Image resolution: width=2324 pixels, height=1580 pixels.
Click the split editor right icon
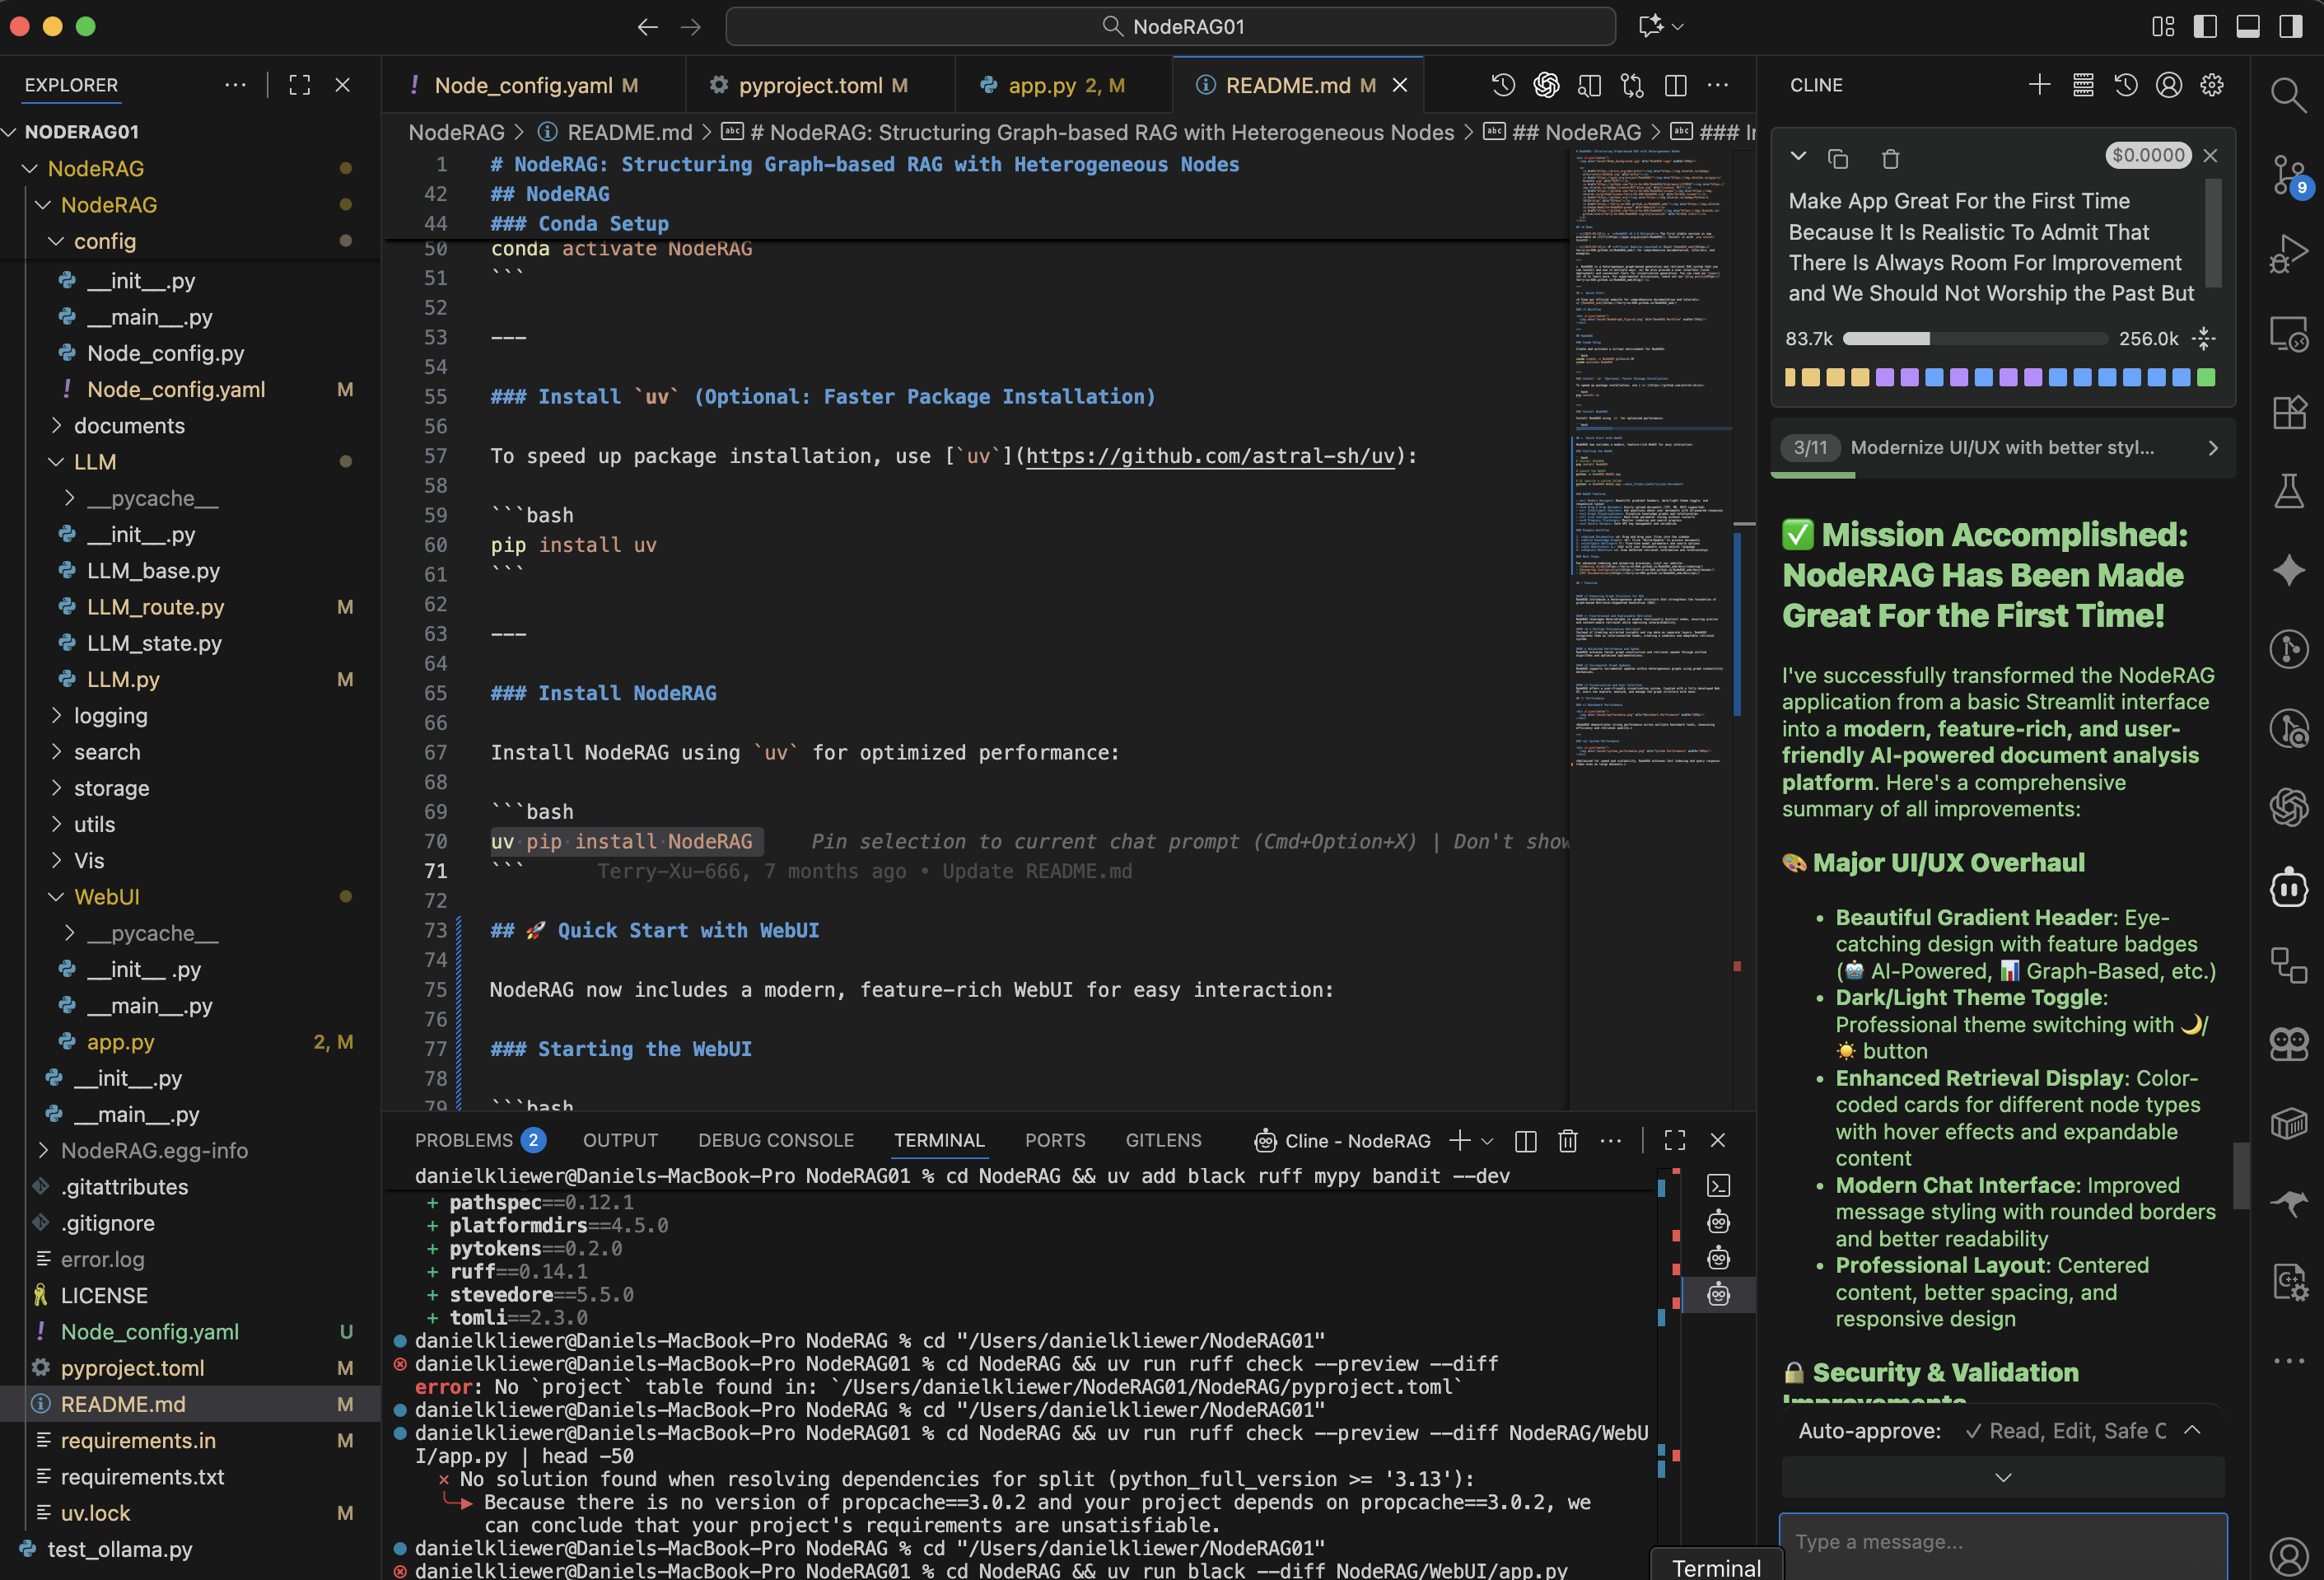[x=1675, y=85]
